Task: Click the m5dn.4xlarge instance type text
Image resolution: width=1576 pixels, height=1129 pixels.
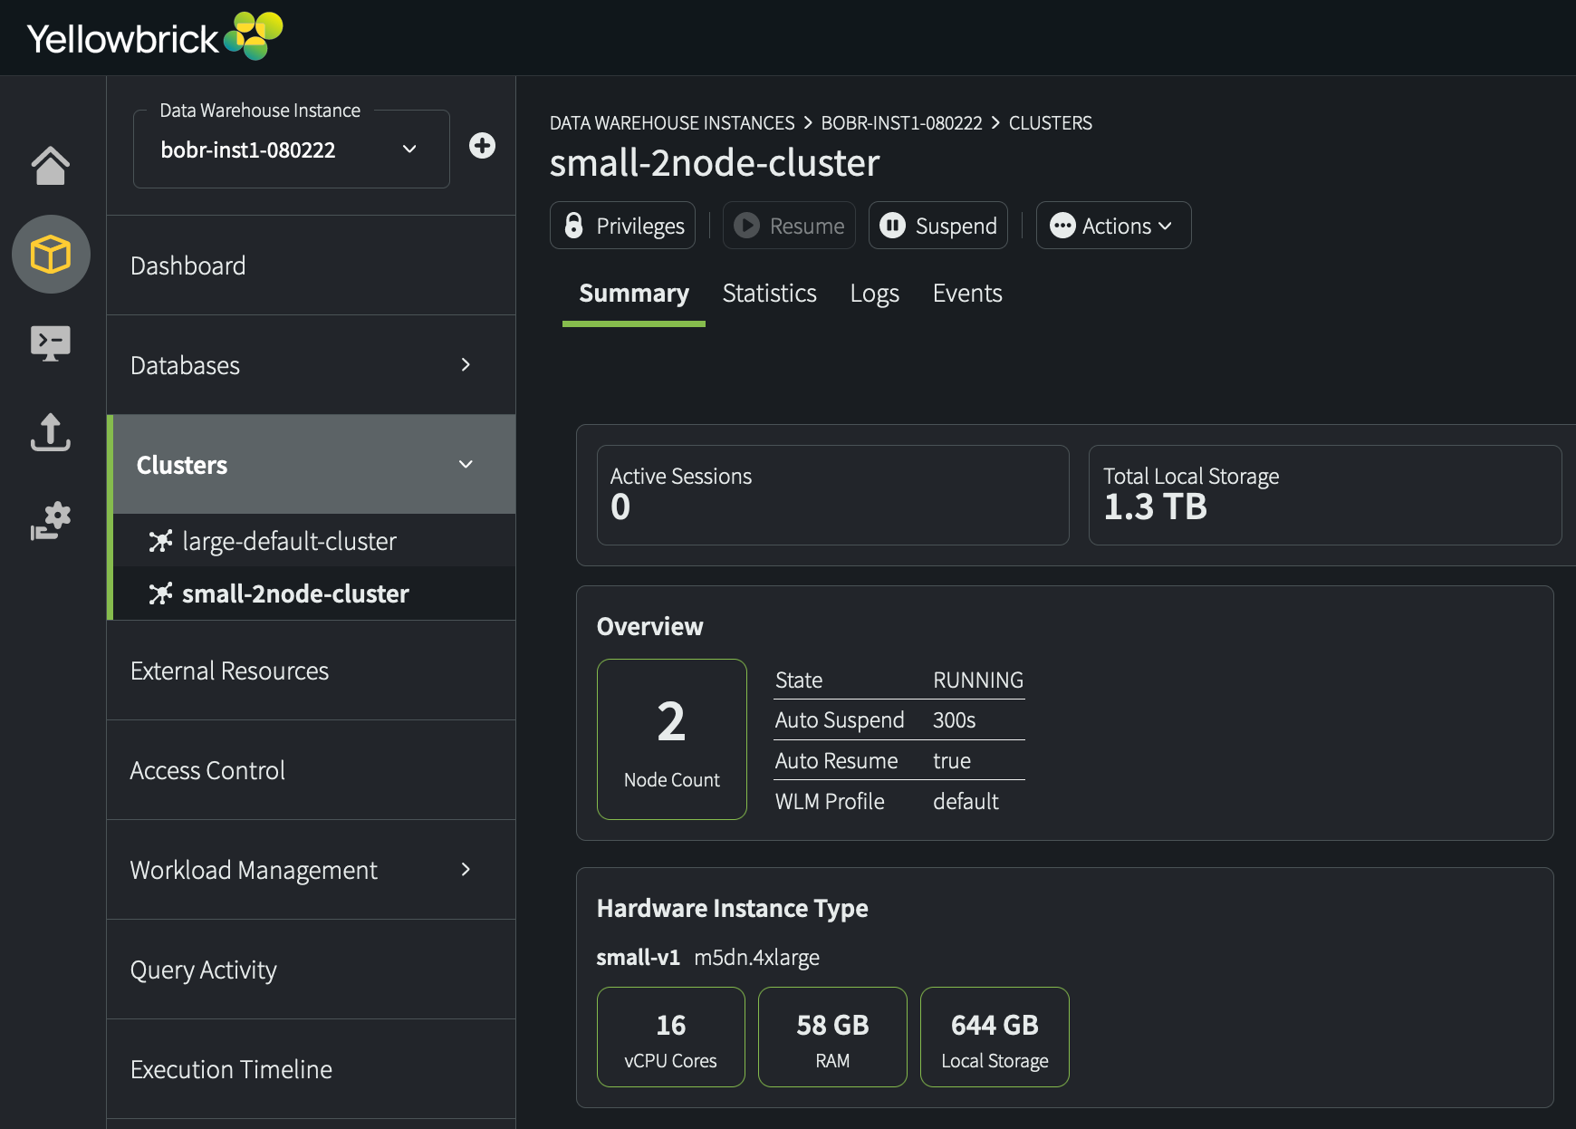Action: pos(756,958)
